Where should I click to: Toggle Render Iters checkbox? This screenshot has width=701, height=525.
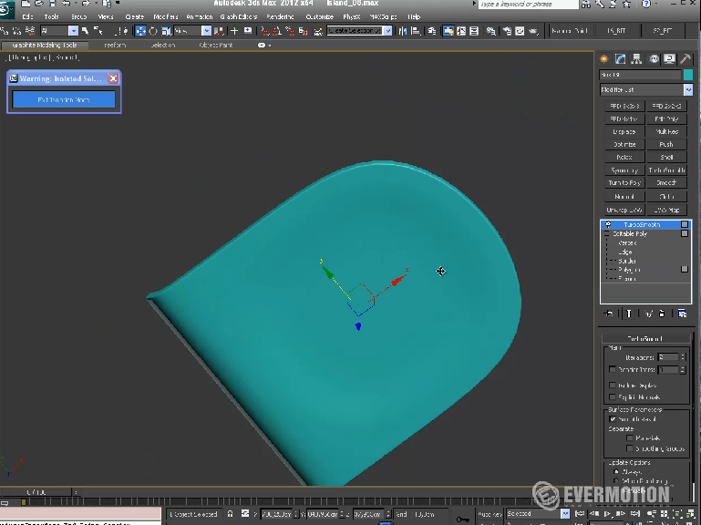click(x=613, y=369)
